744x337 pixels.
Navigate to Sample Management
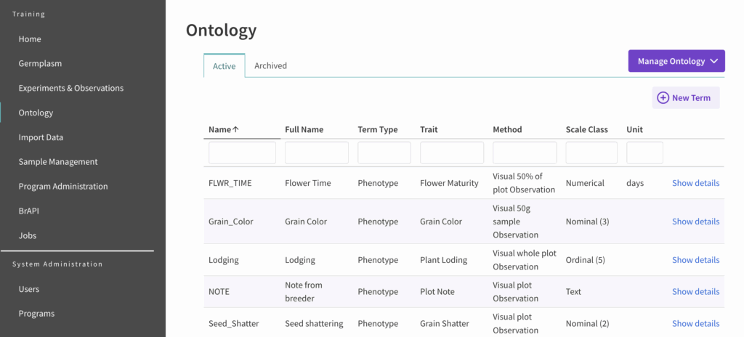(58, 162)
